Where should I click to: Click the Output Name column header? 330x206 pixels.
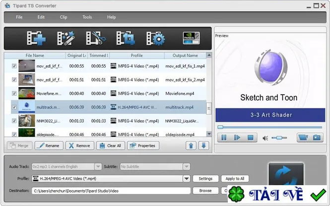coord(185,56)
